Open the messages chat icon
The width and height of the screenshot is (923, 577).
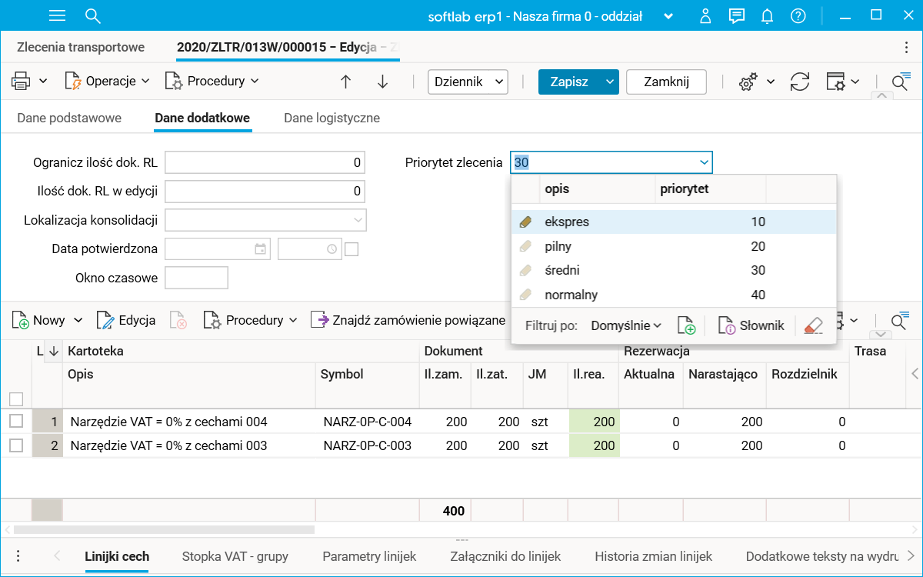click(737, 15)
